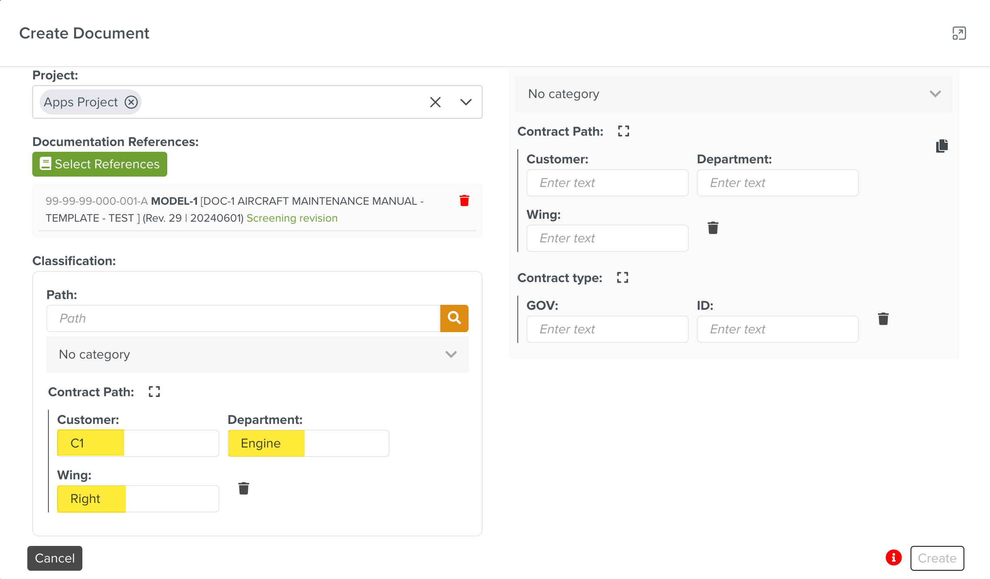Open the Project dropdown arrow
Screen dimensions: 990x579
[x=466, y=102]
